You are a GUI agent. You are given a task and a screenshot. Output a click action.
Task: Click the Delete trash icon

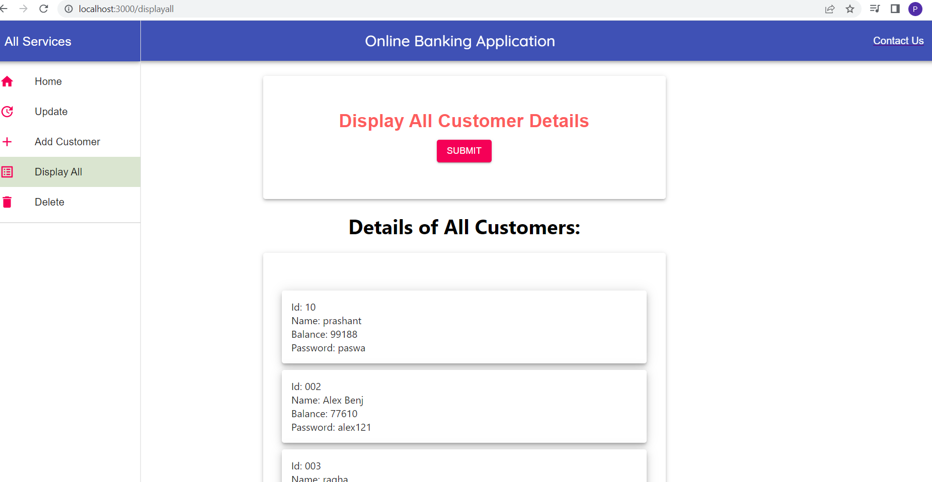click(x=8, y=202)
